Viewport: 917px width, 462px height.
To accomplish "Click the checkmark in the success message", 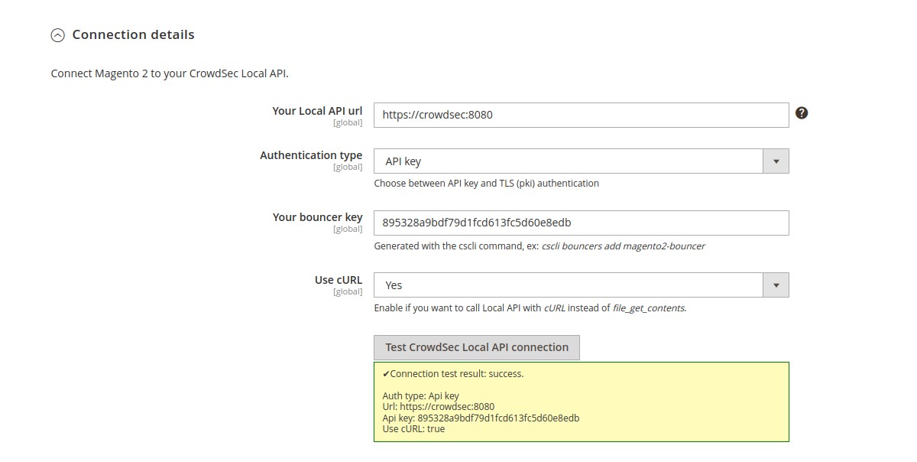I will pyautogui.click(x=386, y=373).
